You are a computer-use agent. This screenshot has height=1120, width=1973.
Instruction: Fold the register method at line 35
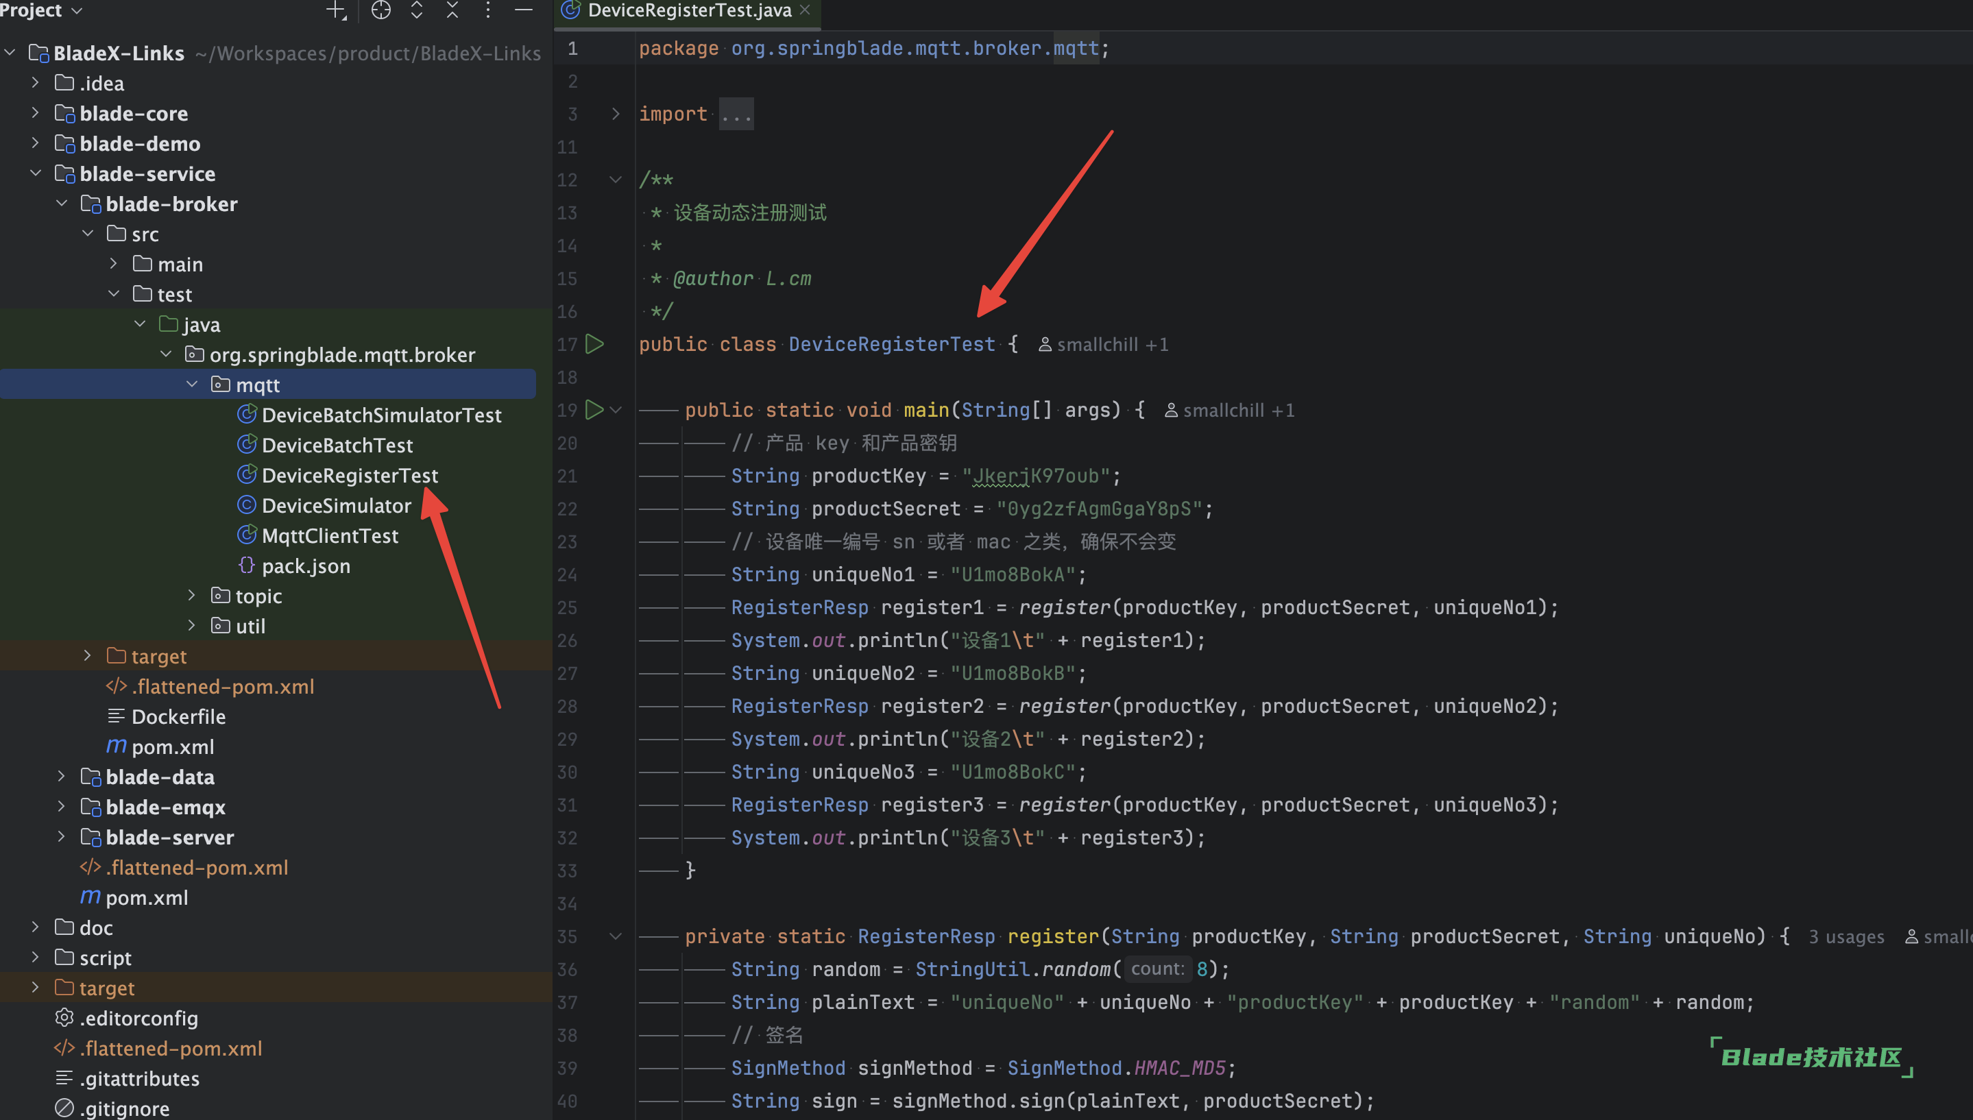coord(616,936)
